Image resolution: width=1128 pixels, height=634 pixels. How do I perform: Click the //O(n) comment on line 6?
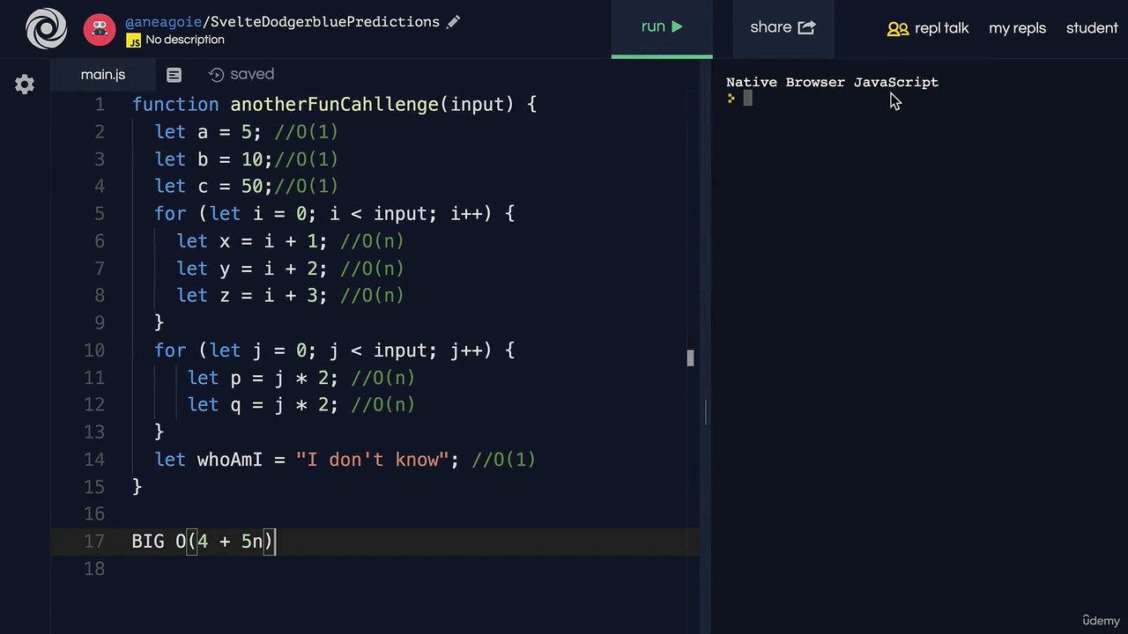pyautogui.click(x=372, y=241)
